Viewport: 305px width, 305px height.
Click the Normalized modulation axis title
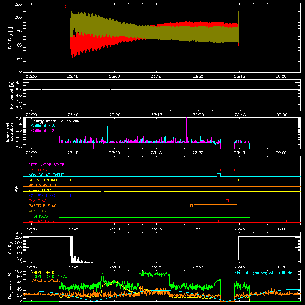coord(10,133)
